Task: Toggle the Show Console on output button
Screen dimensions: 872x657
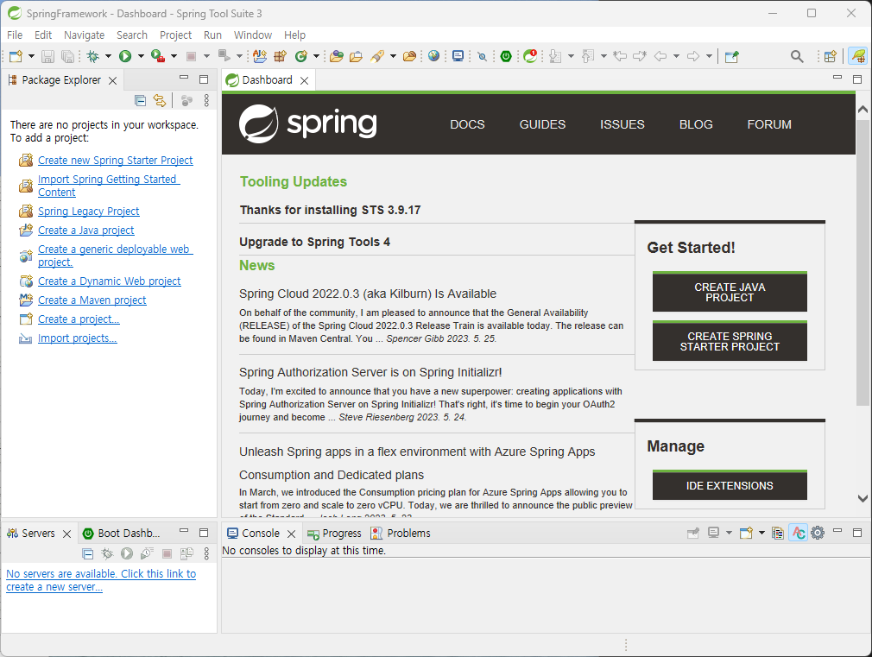Action: click(x=778, y=533)
